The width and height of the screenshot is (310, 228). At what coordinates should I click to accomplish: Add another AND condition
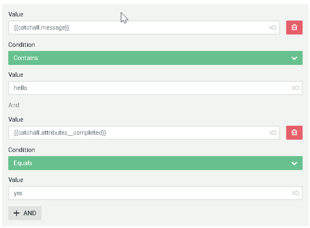click(x=25, y=213)
